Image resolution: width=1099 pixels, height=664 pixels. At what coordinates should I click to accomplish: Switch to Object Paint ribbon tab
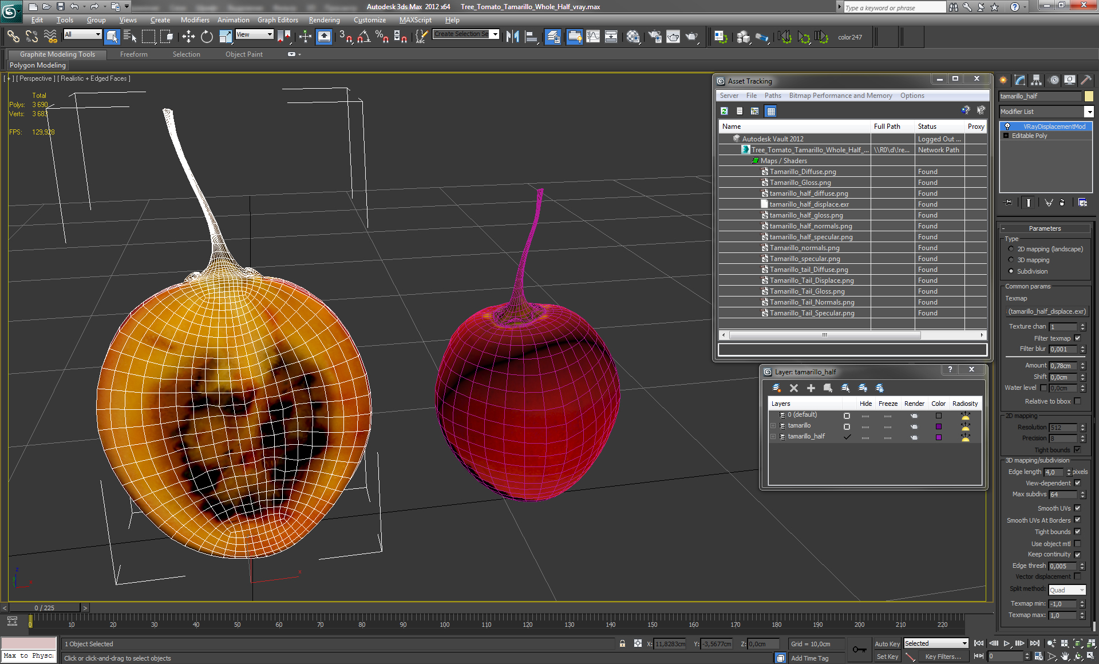click(244, 54)
